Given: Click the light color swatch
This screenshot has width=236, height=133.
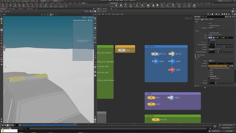Looking at the screenshot, I should 210,38.
